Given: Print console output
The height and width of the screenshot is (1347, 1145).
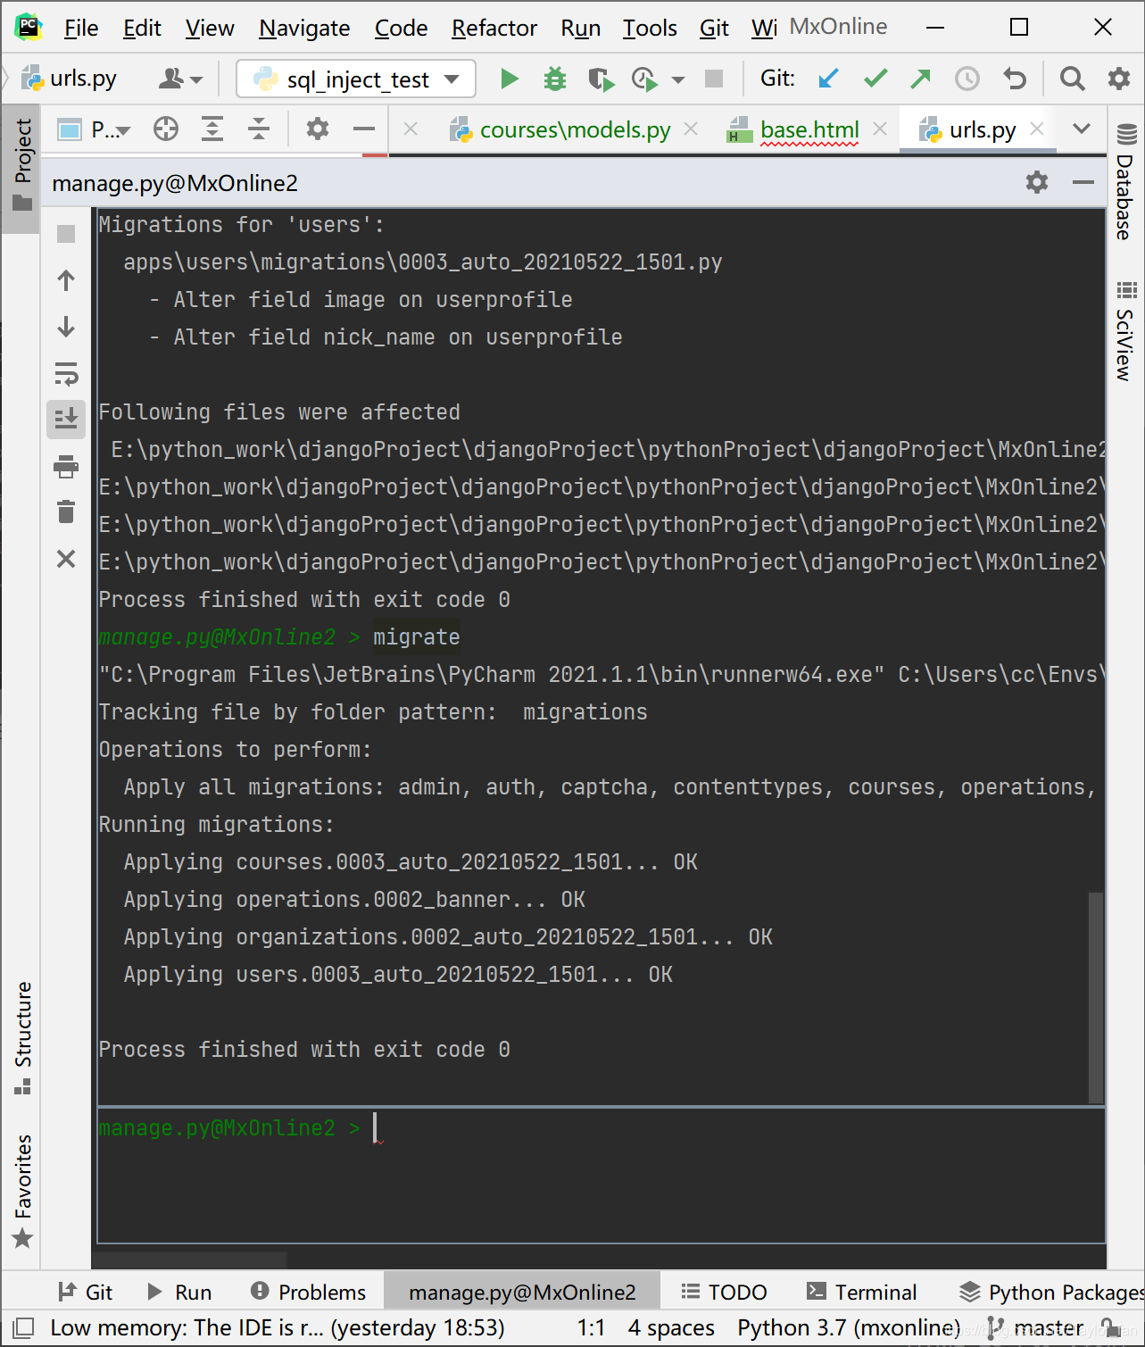Looking at the screenshot, I should pos(66,466).
